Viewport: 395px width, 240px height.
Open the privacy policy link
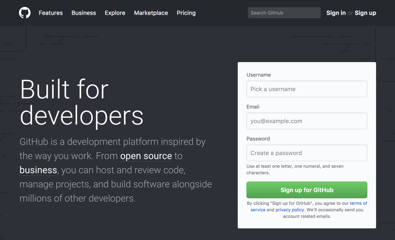click(290, 210)
